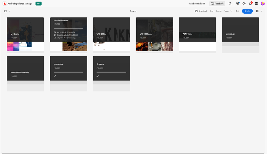267x154 pixels.
Task: Open the app switcher grid icon
Action: point(256,4)
